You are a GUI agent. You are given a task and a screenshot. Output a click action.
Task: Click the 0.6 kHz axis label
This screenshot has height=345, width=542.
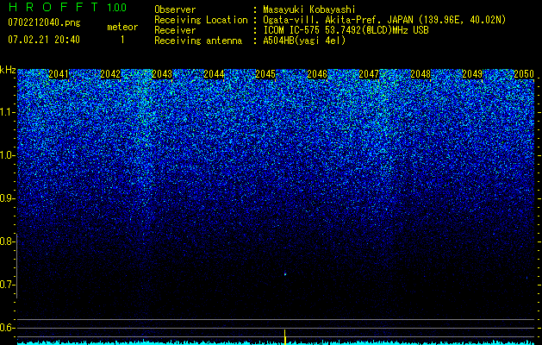pyautogui.click(x=7, y=328)
